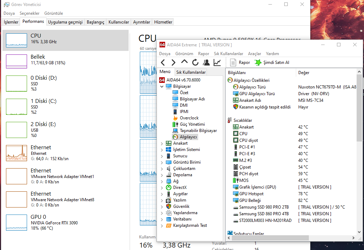
Task: Open the Görüntüle menu in Görev Yöneticisi
Action: (x=54, y=13)
